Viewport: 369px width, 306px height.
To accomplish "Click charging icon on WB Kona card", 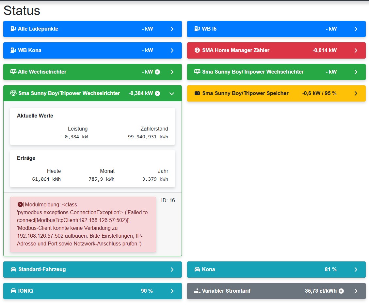I will click(x=13, y=50).
